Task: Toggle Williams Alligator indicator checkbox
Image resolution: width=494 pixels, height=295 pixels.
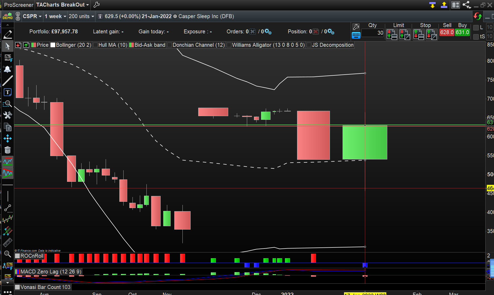Action: coord(229,45)
